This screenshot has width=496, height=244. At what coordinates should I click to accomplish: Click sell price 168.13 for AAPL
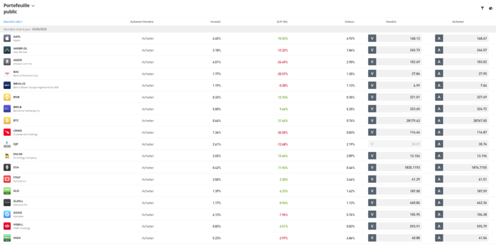[415, 38]
